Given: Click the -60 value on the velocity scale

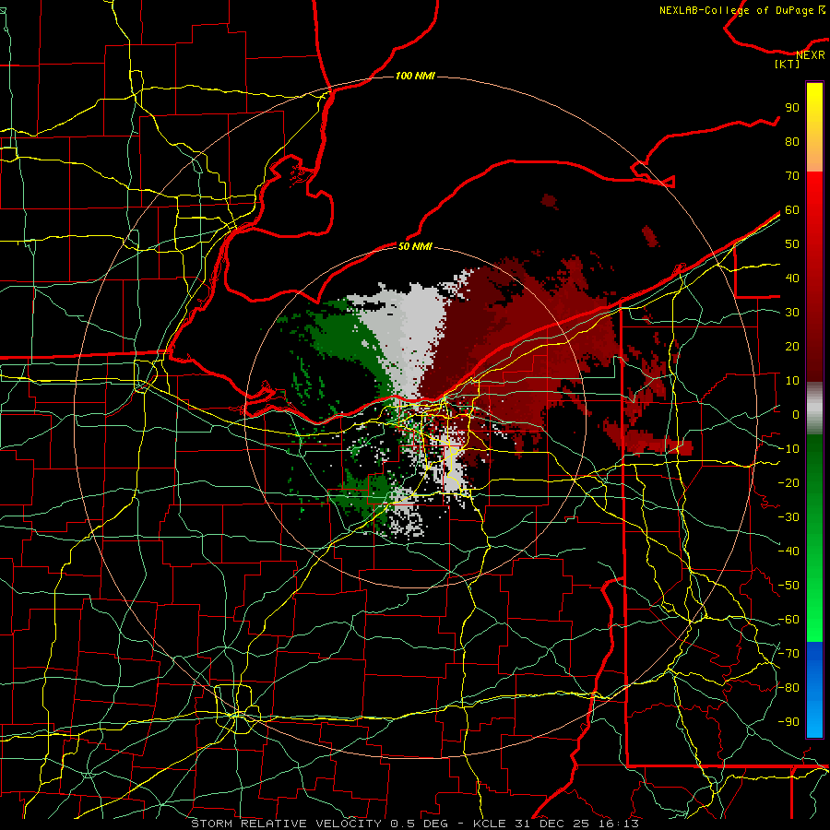Looking at the screenshot, I should click(x=788, y=620).
